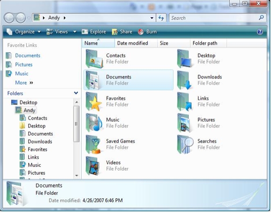The width and height of the screenshot is (271, 212).
Task: Click the Andy breadcrumb text in address bar
Action: (54, 18)
